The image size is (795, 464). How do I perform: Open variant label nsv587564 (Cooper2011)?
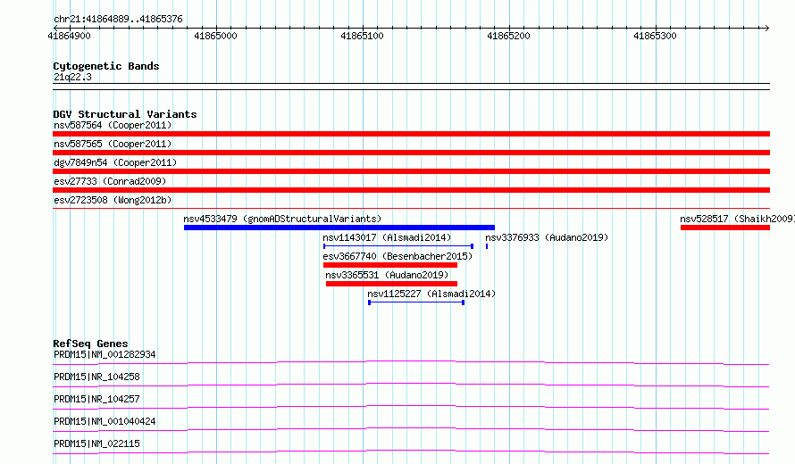(x=113, y=125)
